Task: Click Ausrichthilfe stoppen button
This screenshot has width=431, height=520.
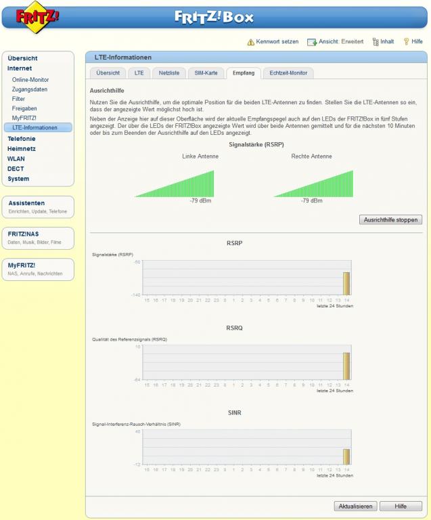Action: pyautogui.click(x=390, y=219)
